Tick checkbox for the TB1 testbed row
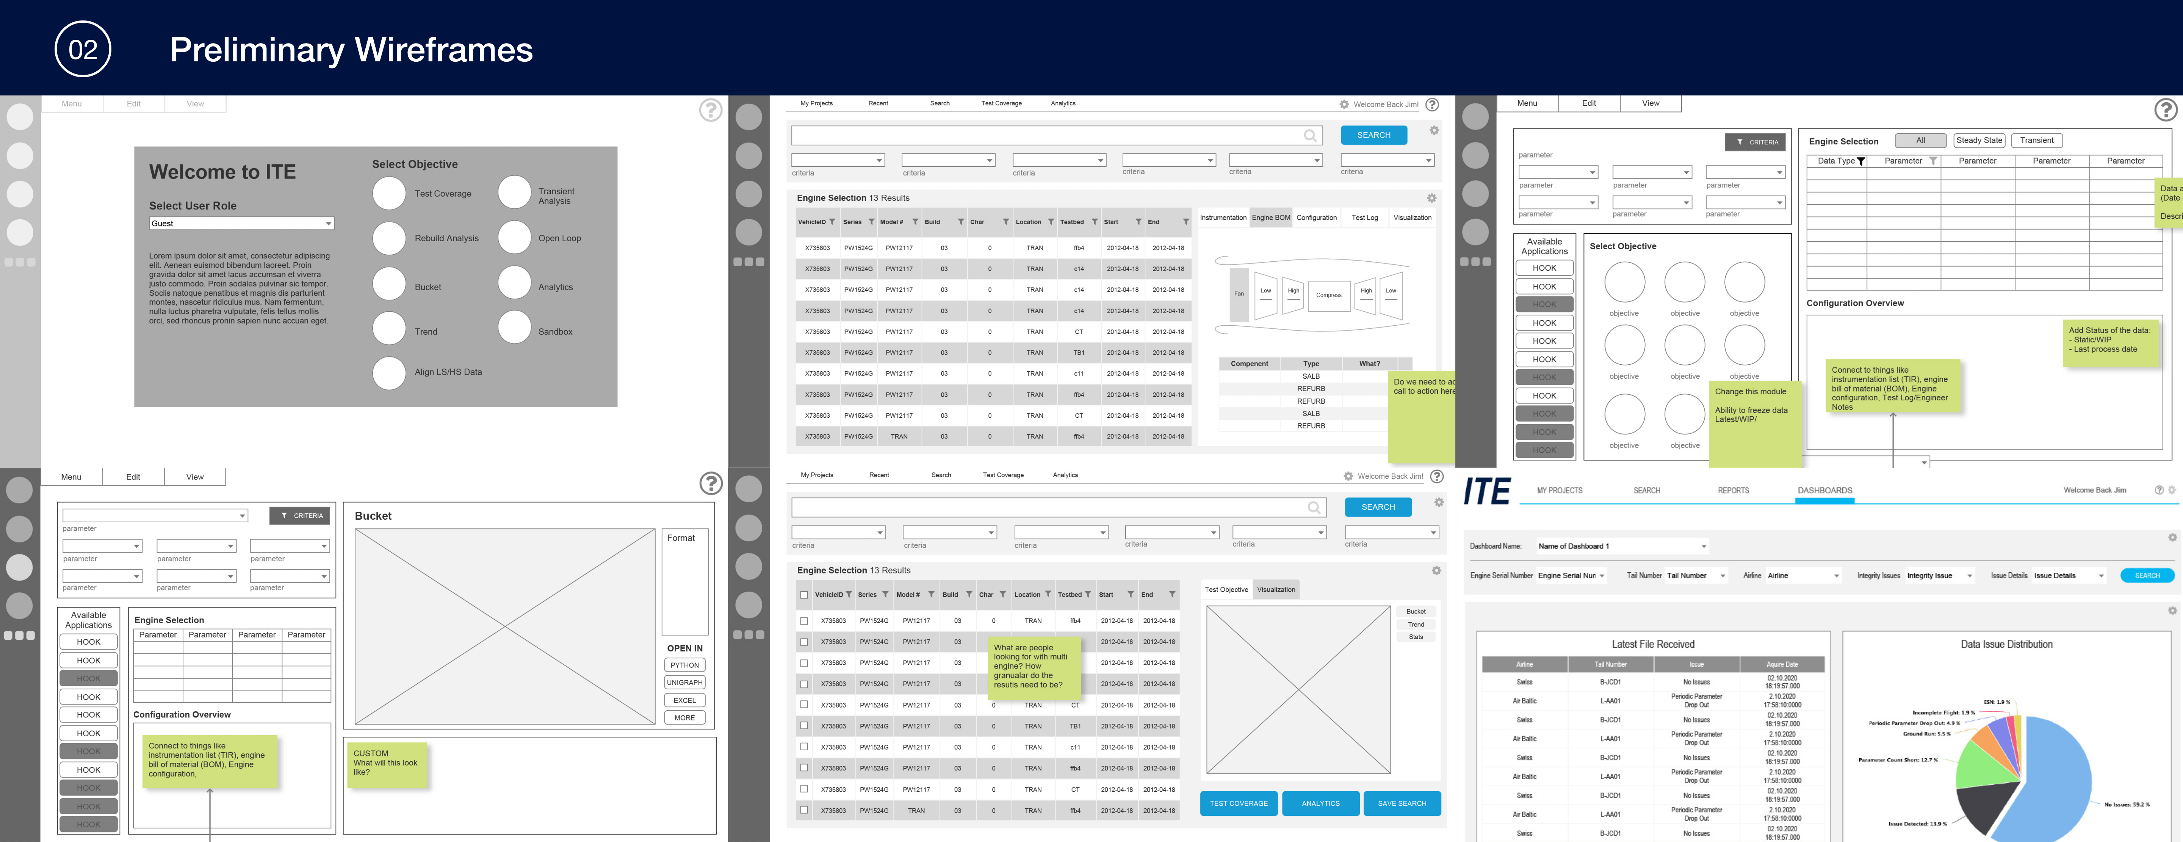Image resolution: width=2183 pixels, height=842 pixels. point(804,726)
